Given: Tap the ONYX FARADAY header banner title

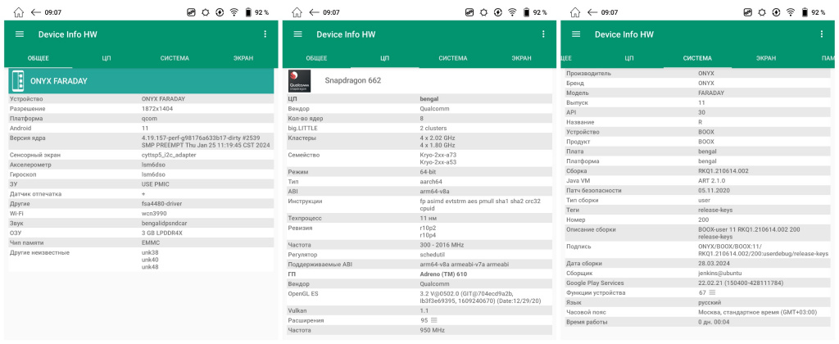Looking at the screenshot, I should [x=59, y=81].
